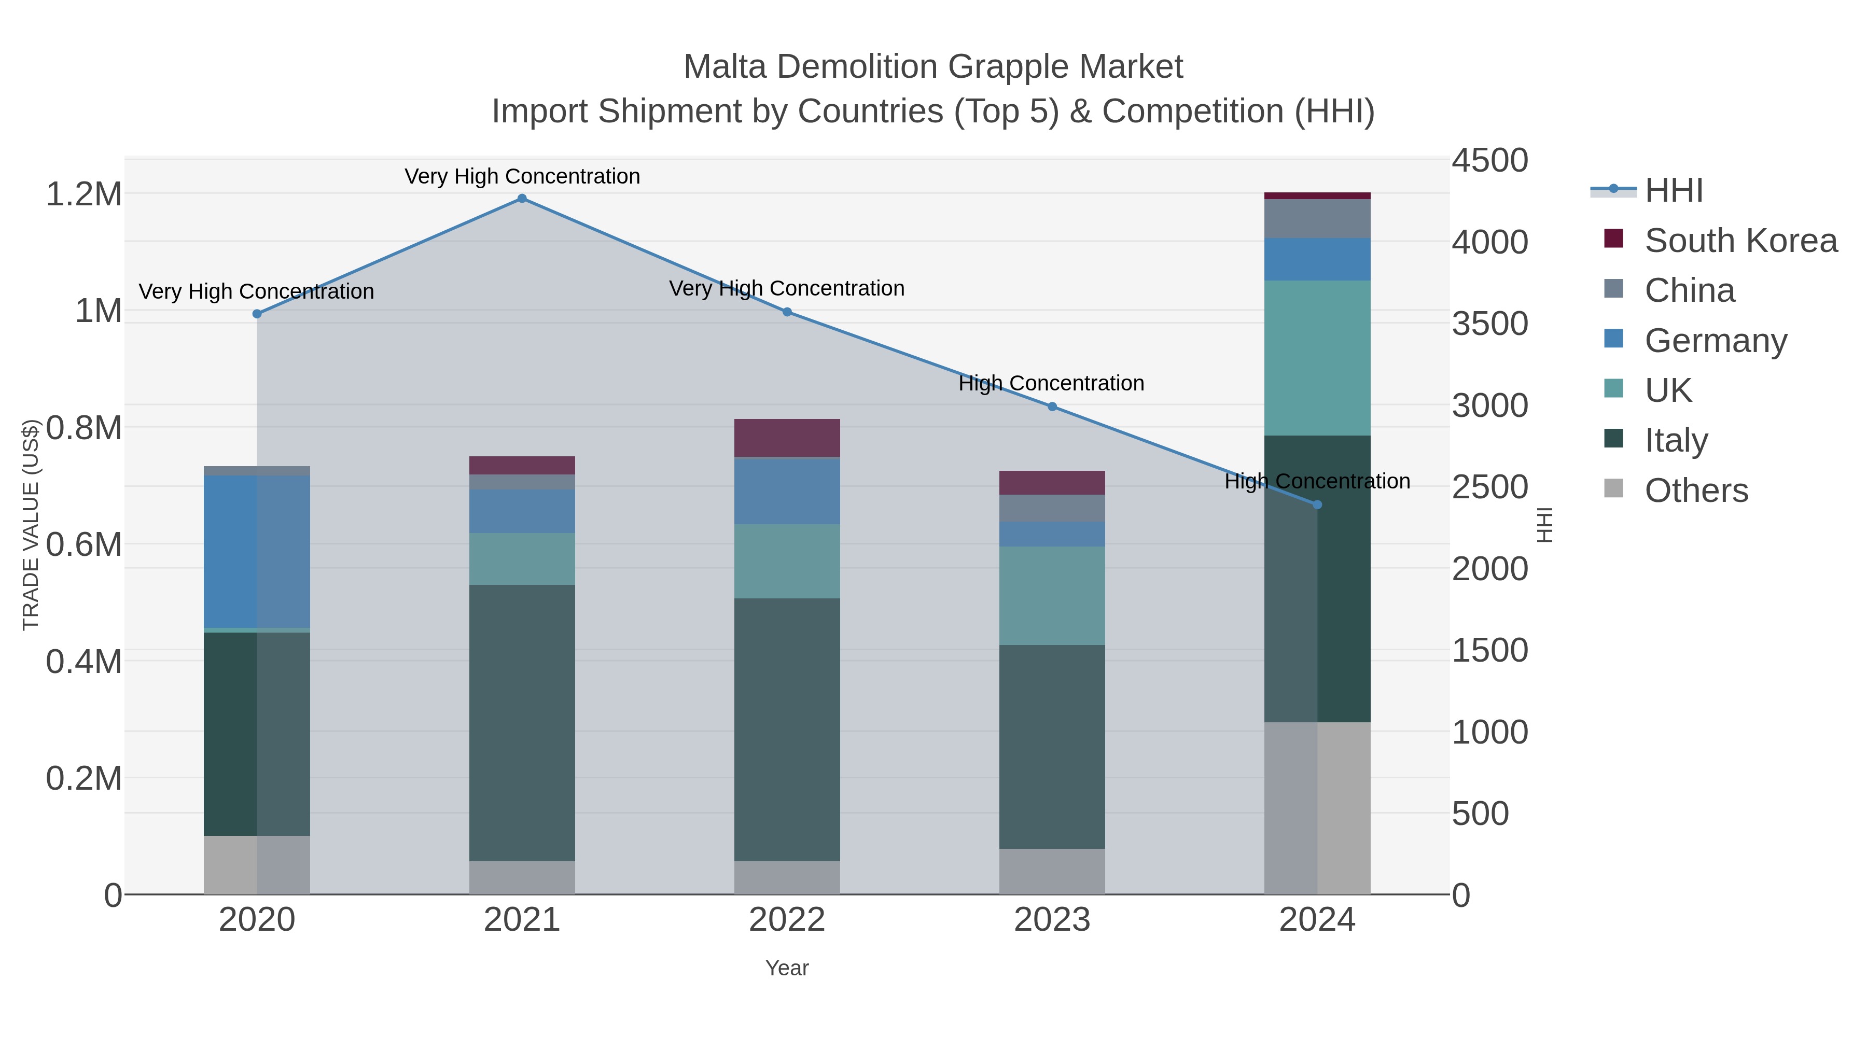Click the 2024 China bar segment
The width and height of the screenshot is (1867, 1050).
(1318, 218)
